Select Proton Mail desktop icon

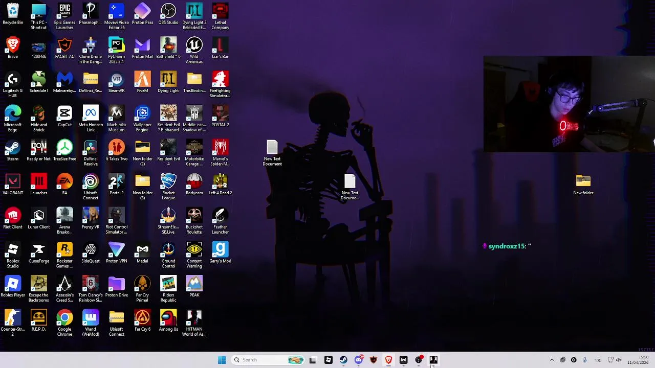[x=142, y=48]
